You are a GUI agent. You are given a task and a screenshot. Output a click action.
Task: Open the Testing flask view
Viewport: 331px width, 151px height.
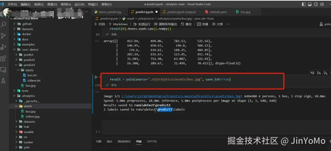[x=3, y=80]
